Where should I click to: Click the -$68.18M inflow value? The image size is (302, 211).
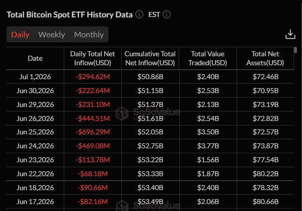tap(93, 174)
